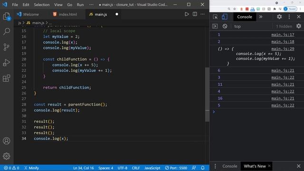The height and width of the screenshot is (171, 304).
Task: Click the VS Code logo in title bar
Action: [x=5, y=4]
